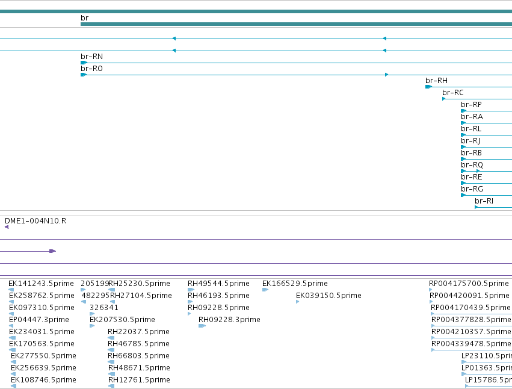Click the br-RN start exon glyph

pos(84,63)
